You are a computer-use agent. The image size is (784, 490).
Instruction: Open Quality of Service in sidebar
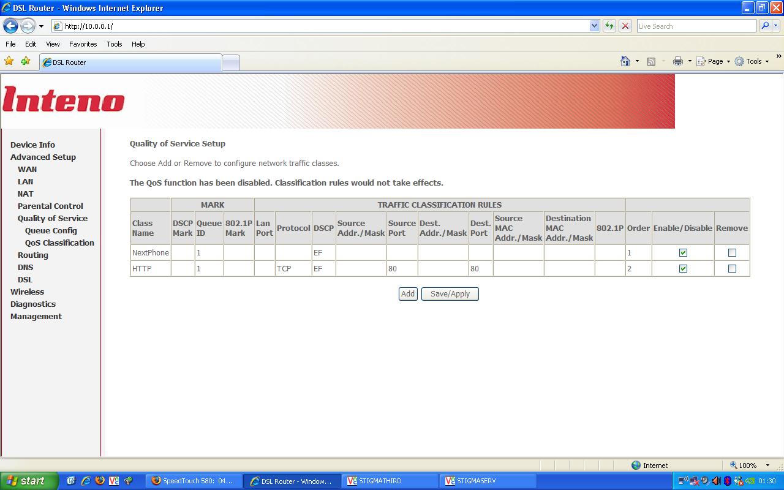pos(53,218)
